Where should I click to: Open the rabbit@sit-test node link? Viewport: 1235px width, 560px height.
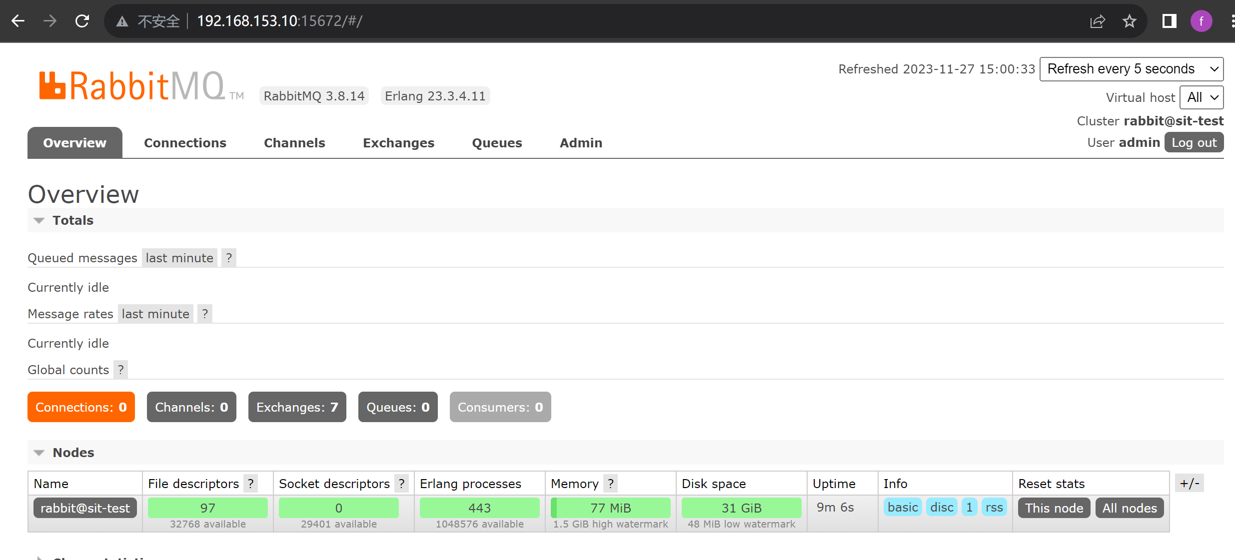[x=85, y=508]
